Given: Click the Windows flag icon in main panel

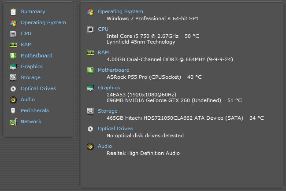Looking at the screenshot, I should [x=90, y=11].
